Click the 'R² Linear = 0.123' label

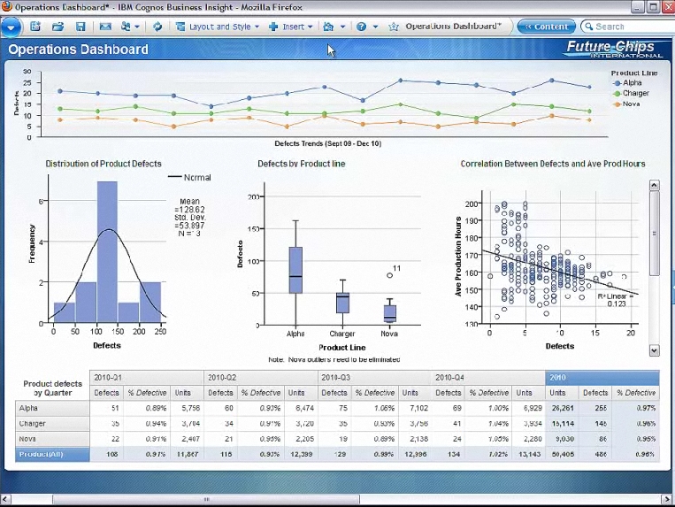pyautogui.click(x=616, y=300)
